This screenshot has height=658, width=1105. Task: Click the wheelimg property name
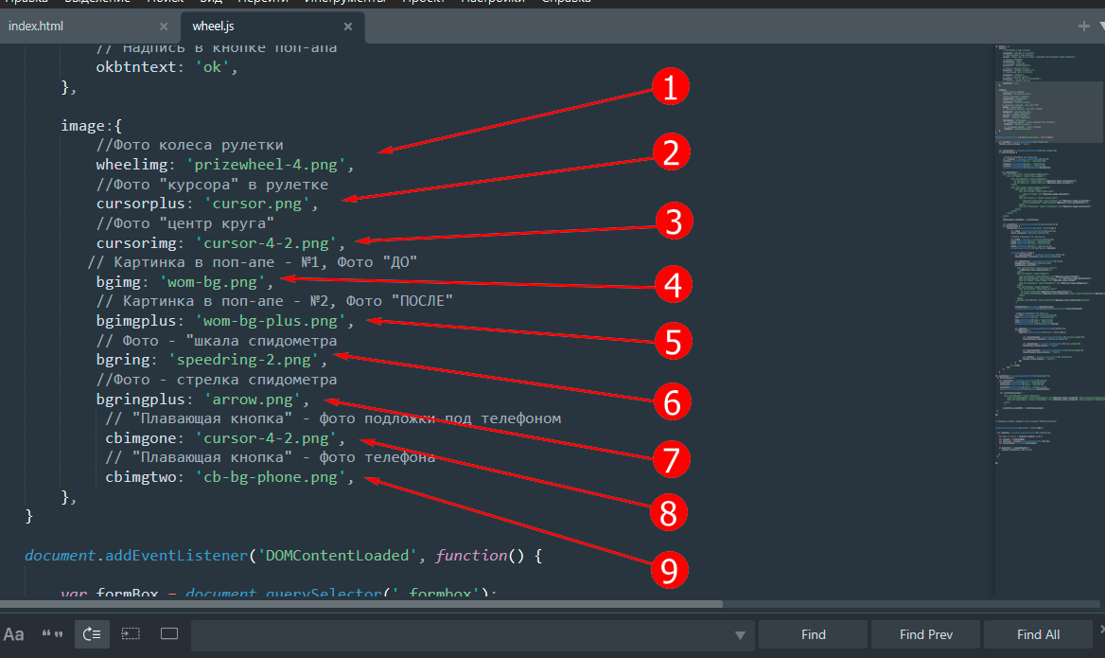tap(132, 165)
